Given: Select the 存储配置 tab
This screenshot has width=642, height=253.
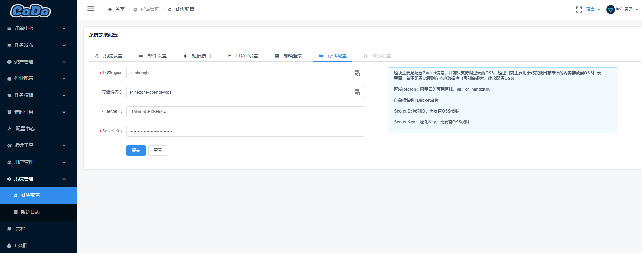Looking at the screenshot, I should [333, 56].
